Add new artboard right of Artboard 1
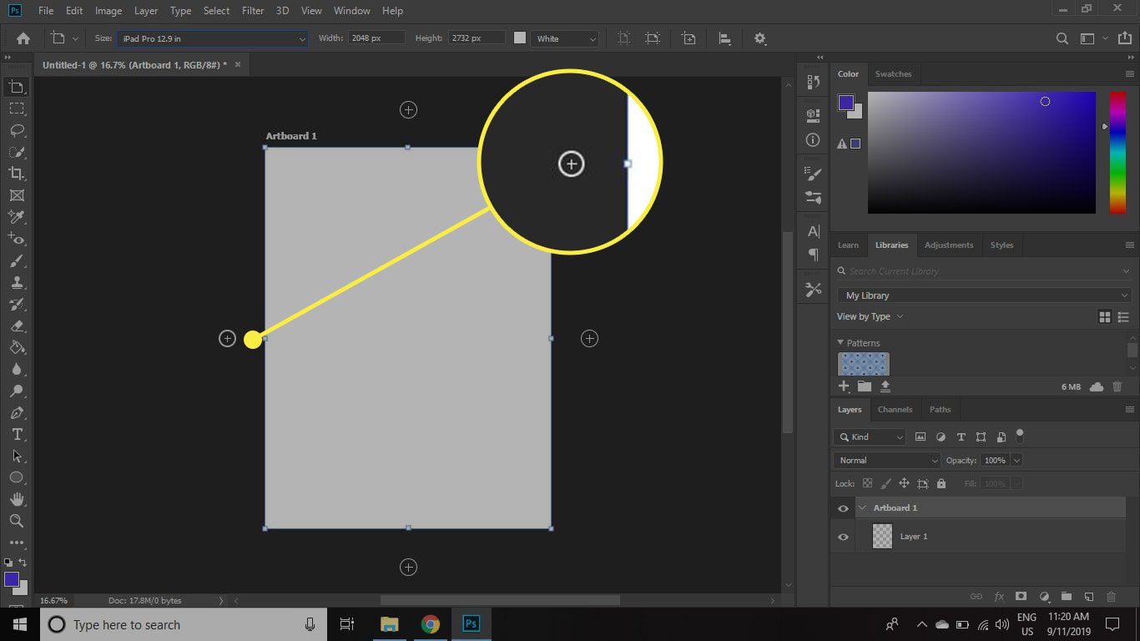1140x641 pixels. tap(589, 338)
